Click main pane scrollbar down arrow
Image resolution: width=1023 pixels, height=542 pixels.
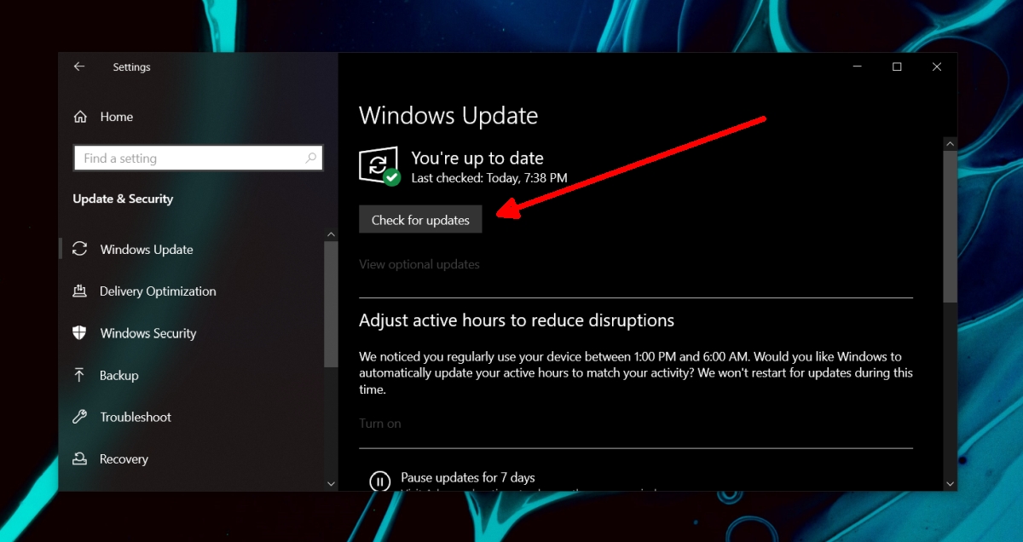951,483
